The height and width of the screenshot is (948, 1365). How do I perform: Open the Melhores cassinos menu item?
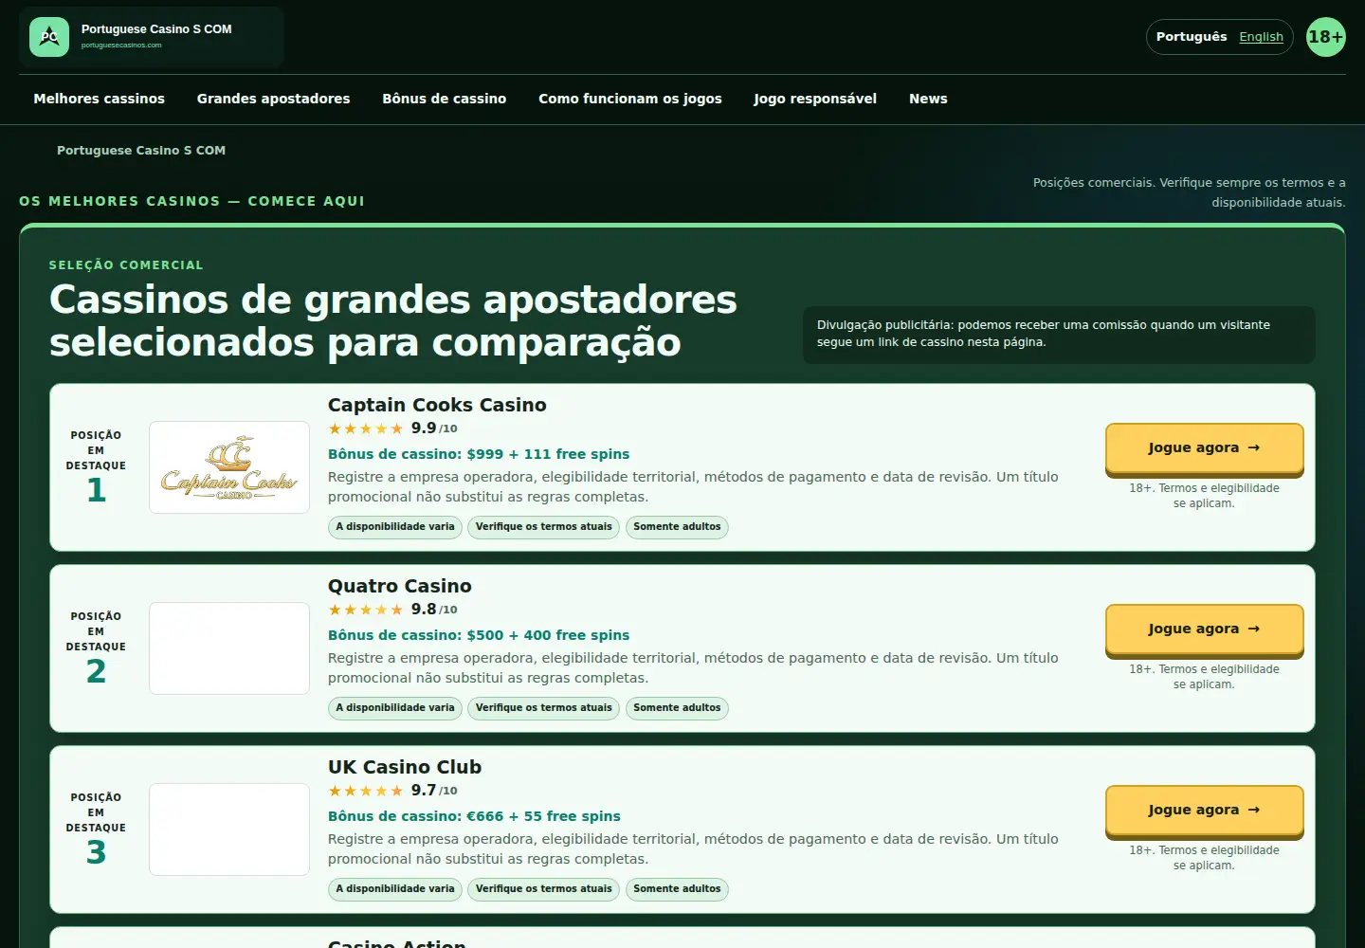click(100, 99)
